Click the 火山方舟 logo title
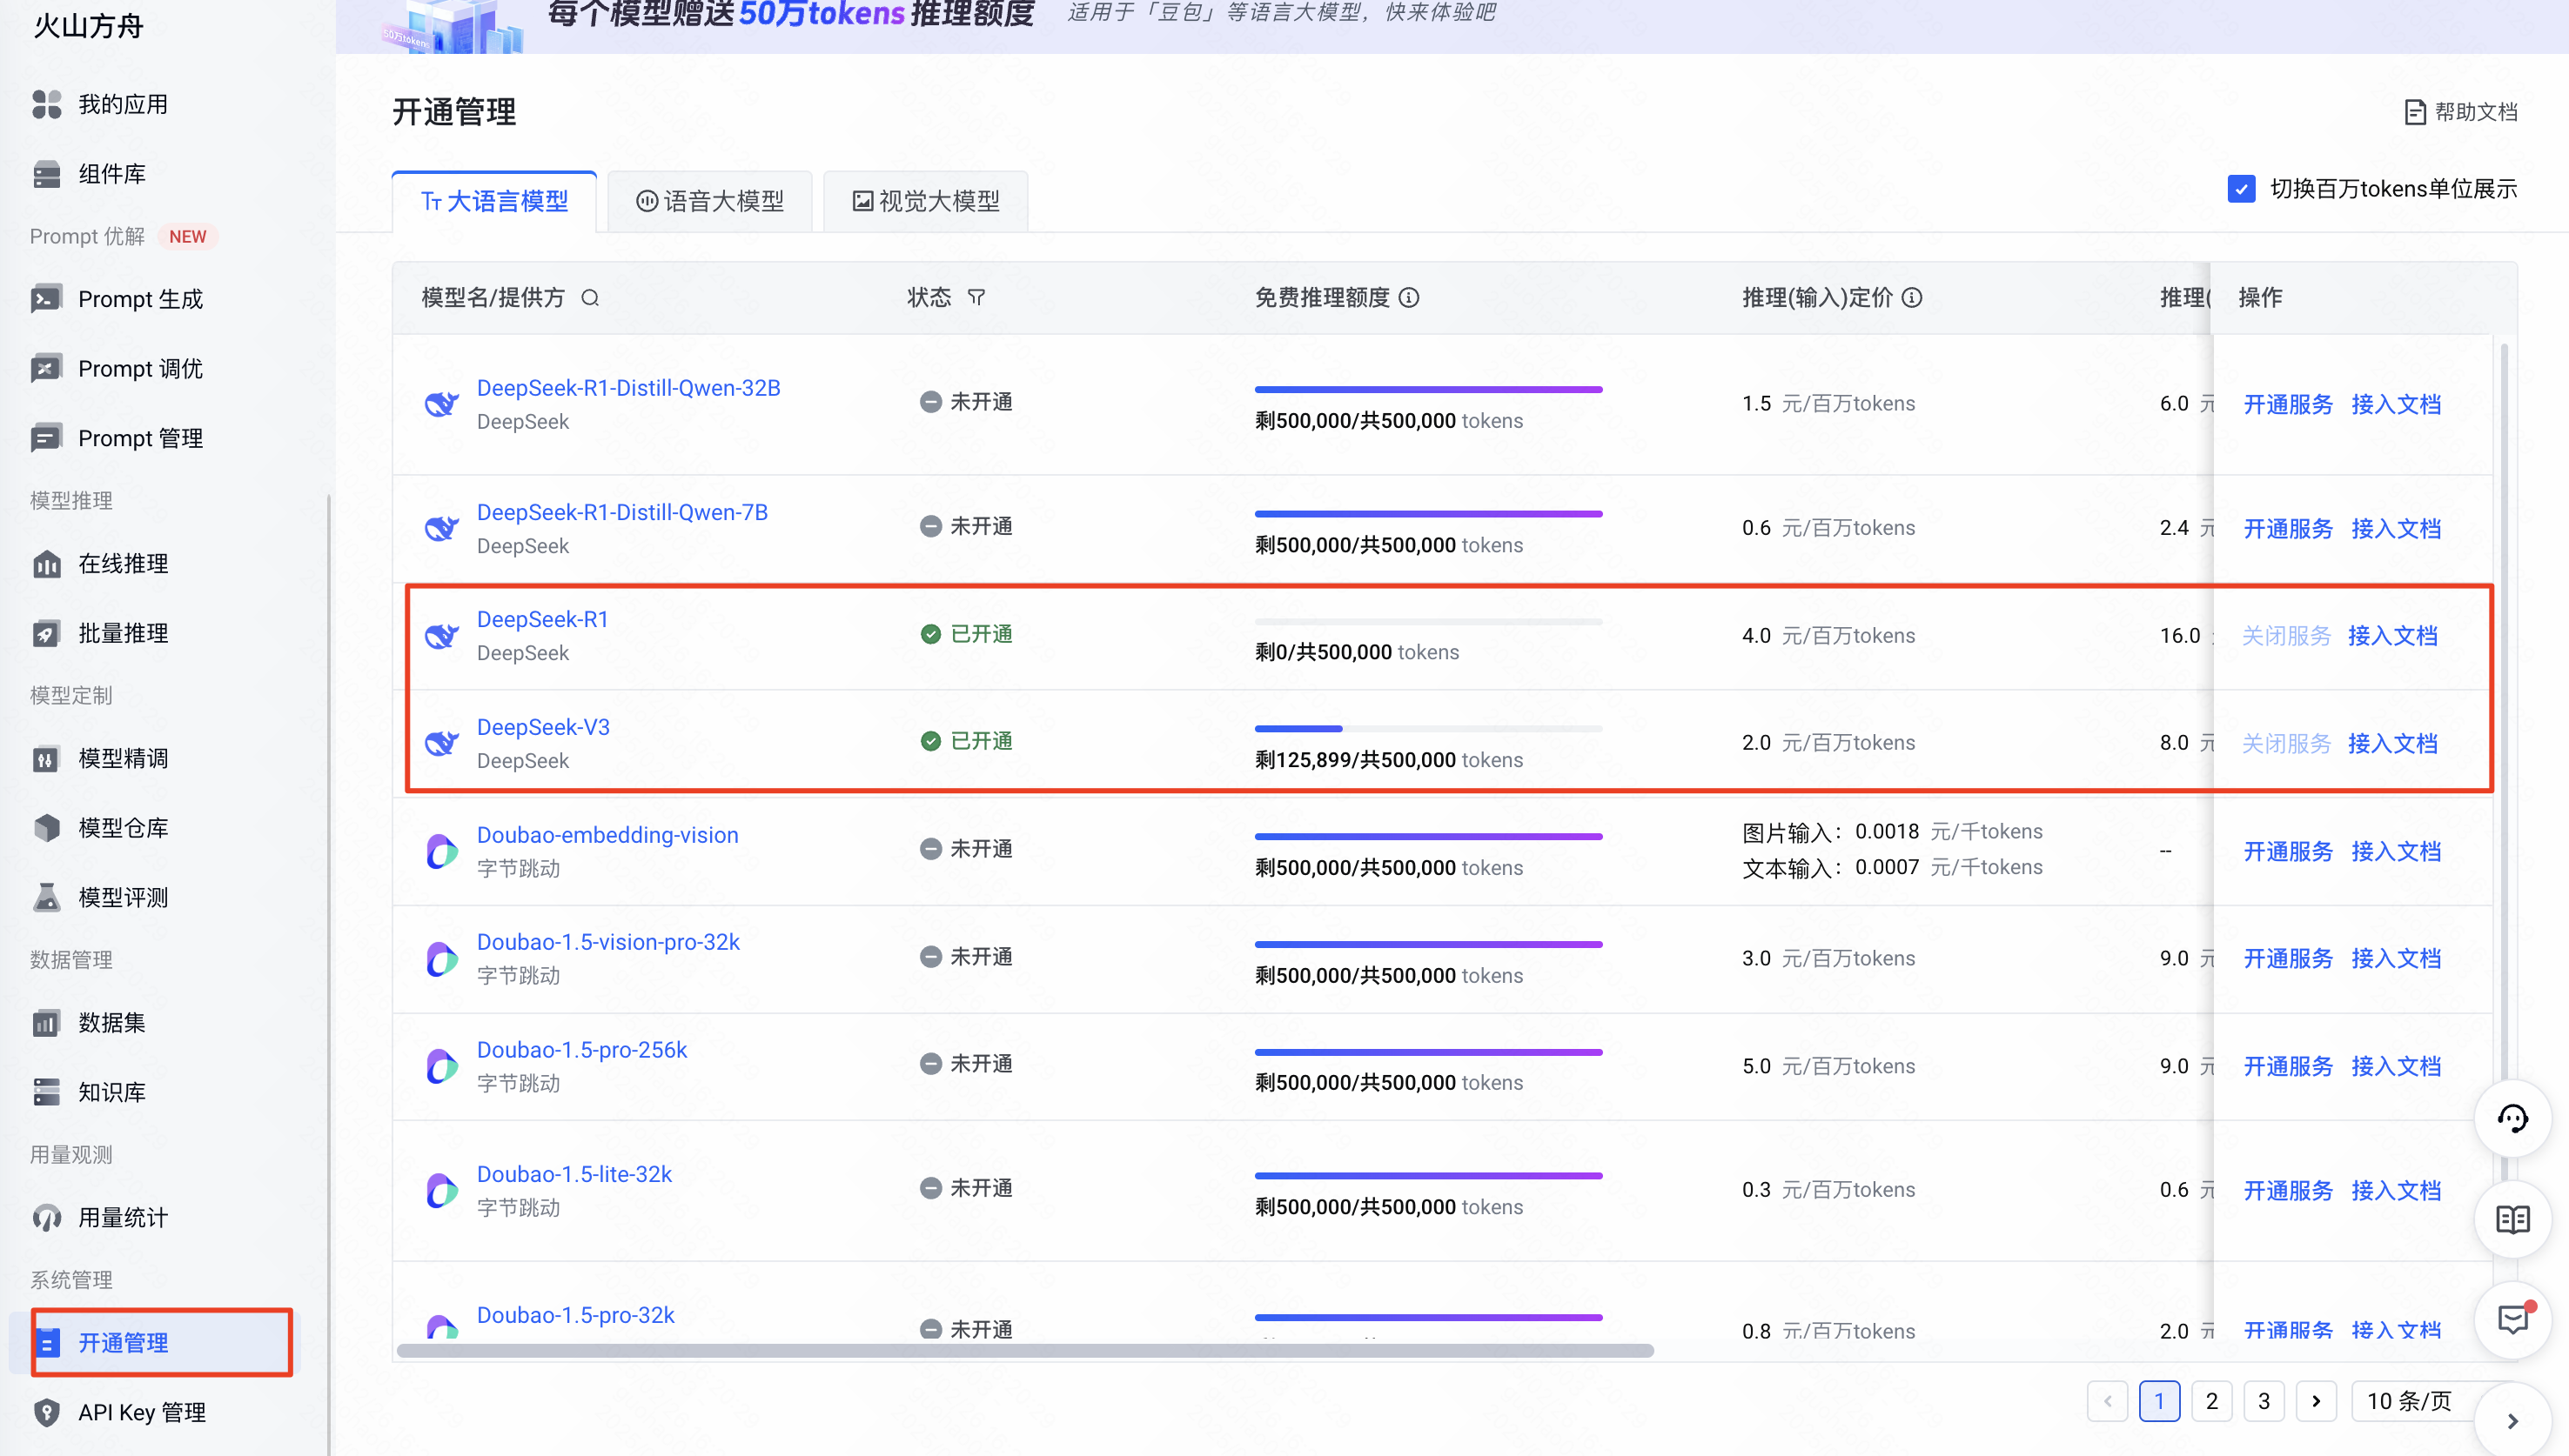Screen dimensions: 2569x1456 89,26
